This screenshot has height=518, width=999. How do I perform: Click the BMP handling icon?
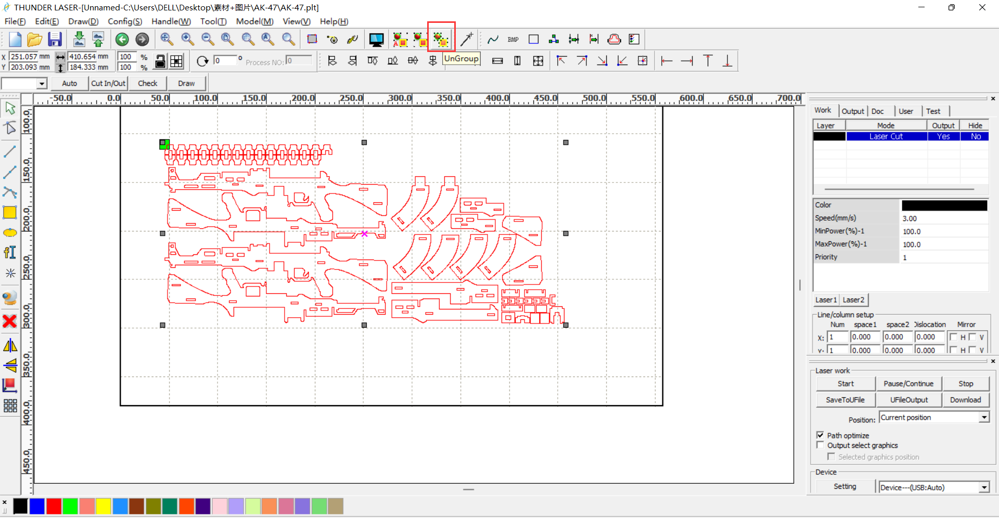pos(513,40)
